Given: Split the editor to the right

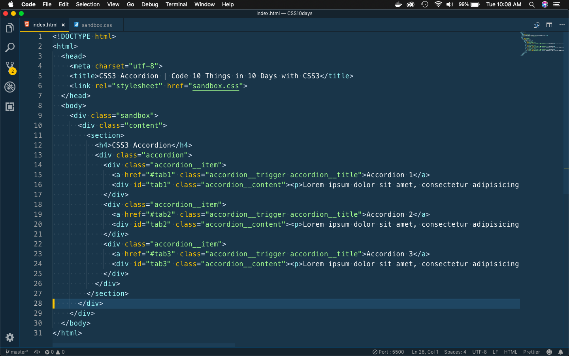Looking at the screenshot, I should [x=549, y=25].
